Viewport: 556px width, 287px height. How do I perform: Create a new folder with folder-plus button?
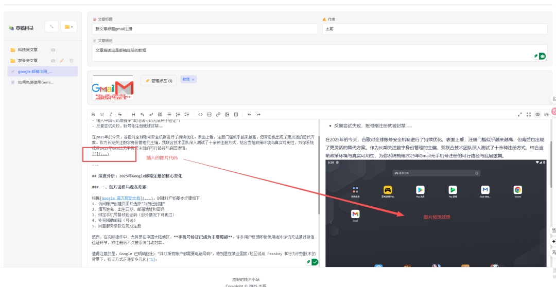coord(69,27)
